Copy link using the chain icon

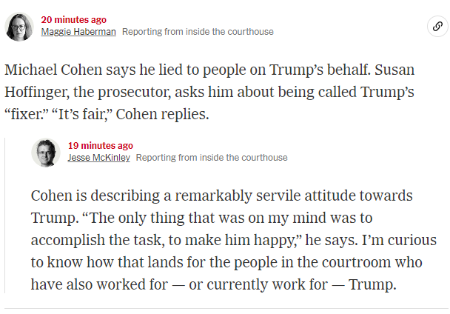(x=437, y=27)
